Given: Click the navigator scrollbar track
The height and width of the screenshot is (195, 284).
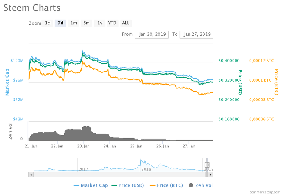Looking at the screenshot, I should tap(119, 175).
